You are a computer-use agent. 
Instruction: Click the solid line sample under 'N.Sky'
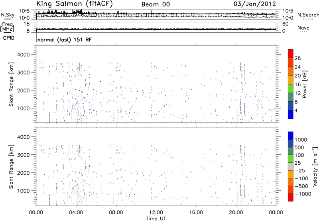[x=8, y=19]
